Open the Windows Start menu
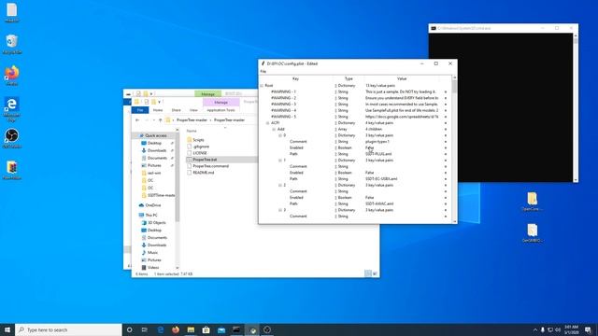The width and height of the screenshot is (598, 336). coord(7,329)
